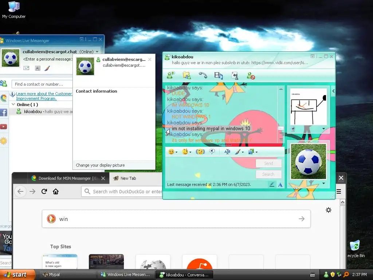Close the Download for MSN Messenger tab
This screenshot has height=280, width=373.
click(x=103, y=178)
